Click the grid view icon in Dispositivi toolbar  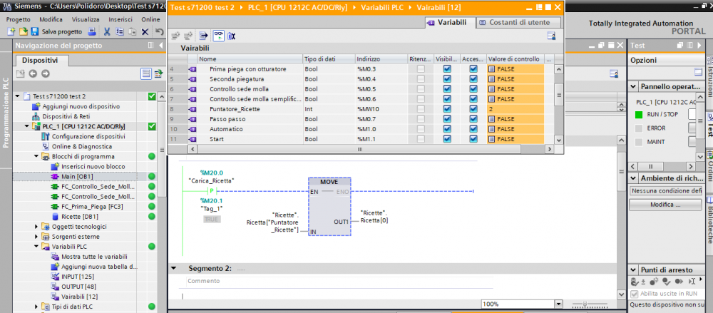(x=146, y=73)
